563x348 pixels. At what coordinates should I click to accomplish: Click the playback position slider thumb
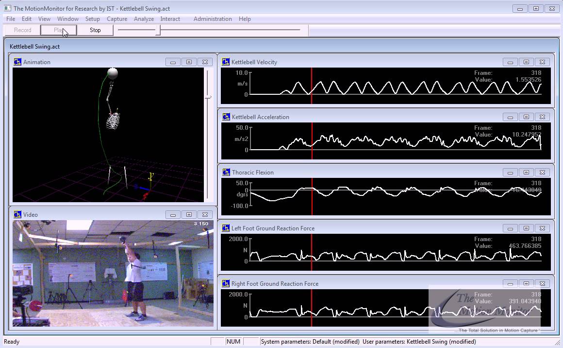(158, 30)
